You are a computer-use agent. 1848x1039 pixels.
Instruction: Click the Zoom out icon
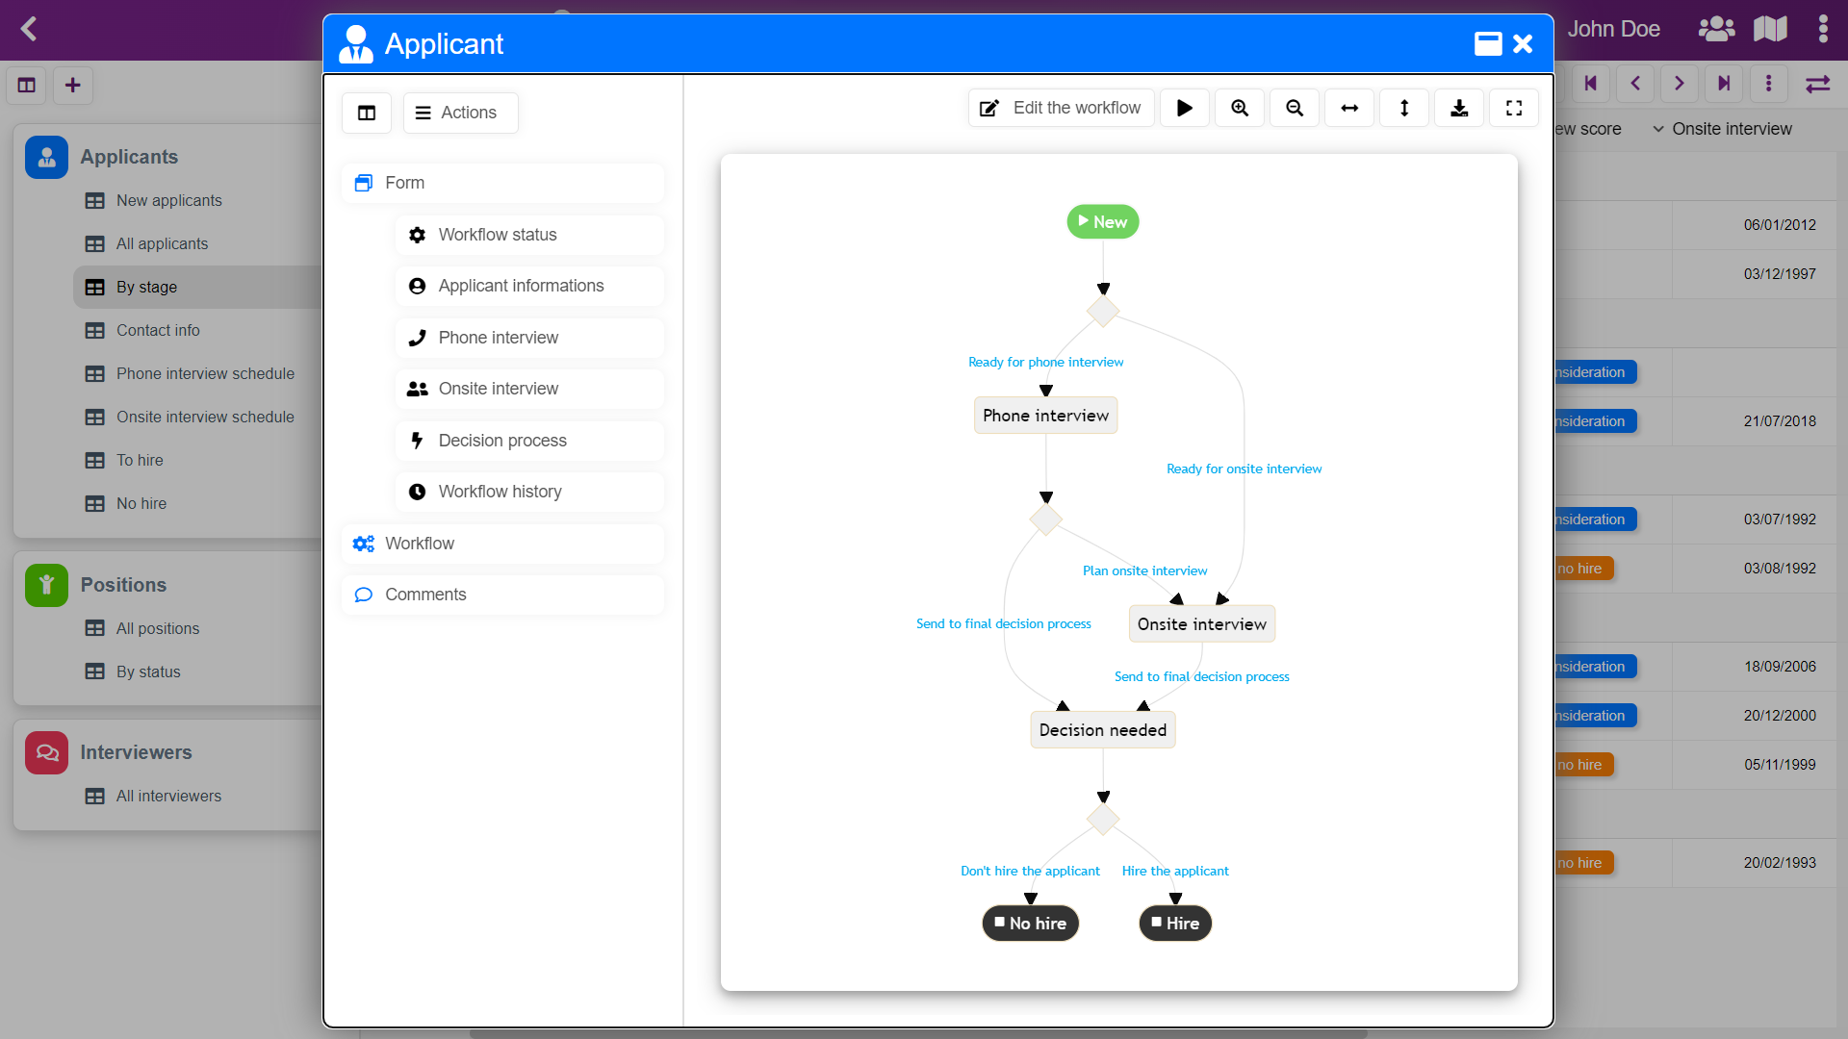1294,108
